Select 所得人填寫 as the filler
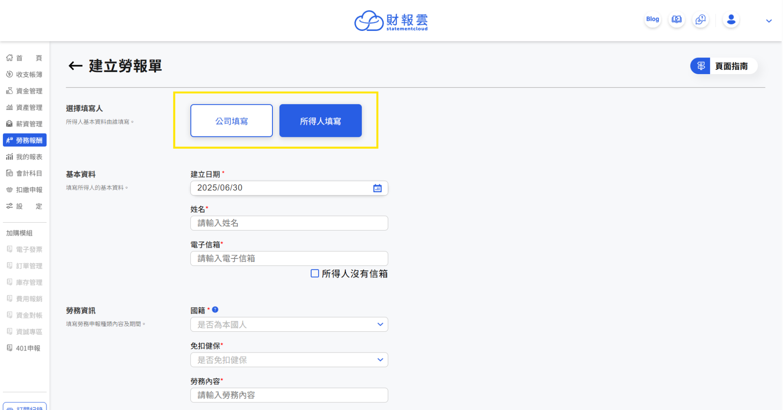The height and width of the screenshot is (410, 783). click(320, 121)
